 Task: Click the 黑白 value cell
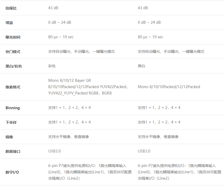(x=142, y=66)
